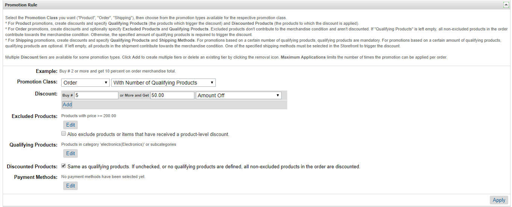The height and width of the screenshot is (207, 512).
Task: Edit the Payment Methods selection
Action: (70, 186)
